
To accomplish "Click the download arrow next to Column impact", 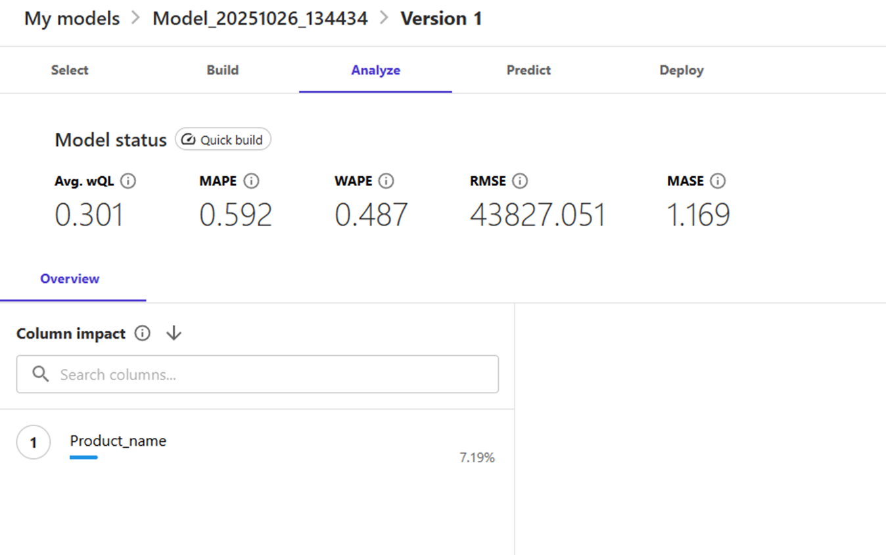I will [174, 333].
